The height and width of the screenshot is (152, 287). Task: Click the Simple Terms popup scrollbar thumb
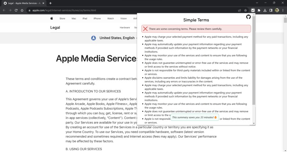tap(254, 61)
